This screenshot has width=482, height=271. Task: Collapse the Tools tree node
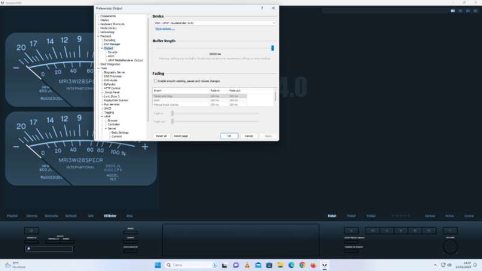(x=98, y=68)
